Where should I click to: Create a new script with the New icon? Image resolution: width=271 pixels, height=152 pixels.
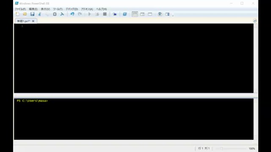tap(17, 14)
